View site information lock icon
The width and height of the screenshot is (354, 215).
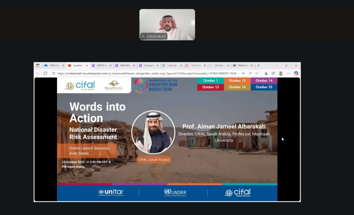pos(53,73)
